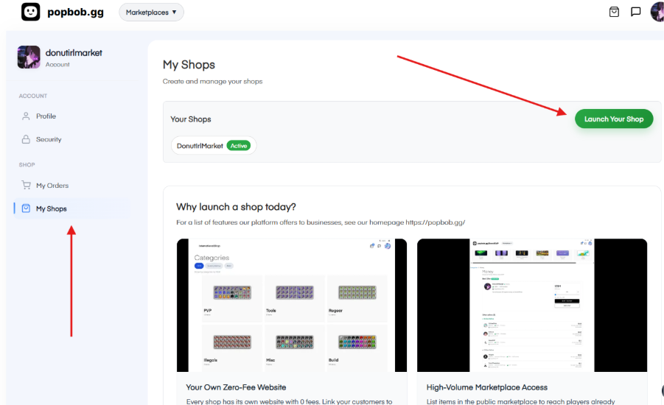Click the popbob.gg smiley logo icon
This screenshot has height=405, width=664.
tap(31, 12)
